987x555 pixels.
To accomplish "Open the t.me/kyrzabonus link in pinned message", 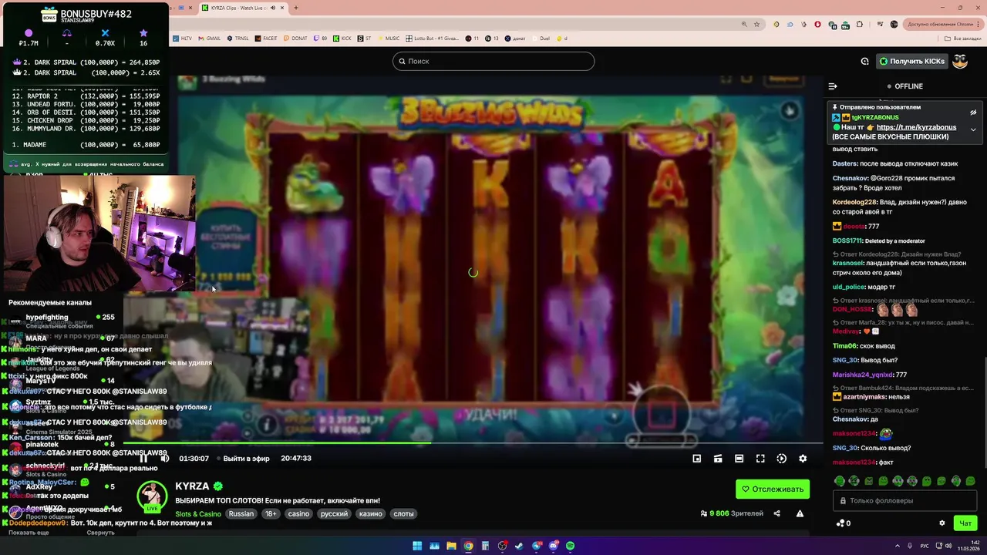I will point(916,127).
